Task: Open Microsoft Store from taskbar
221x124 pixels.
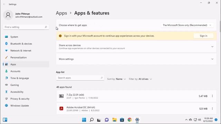Action: click(x=122, y=120)
